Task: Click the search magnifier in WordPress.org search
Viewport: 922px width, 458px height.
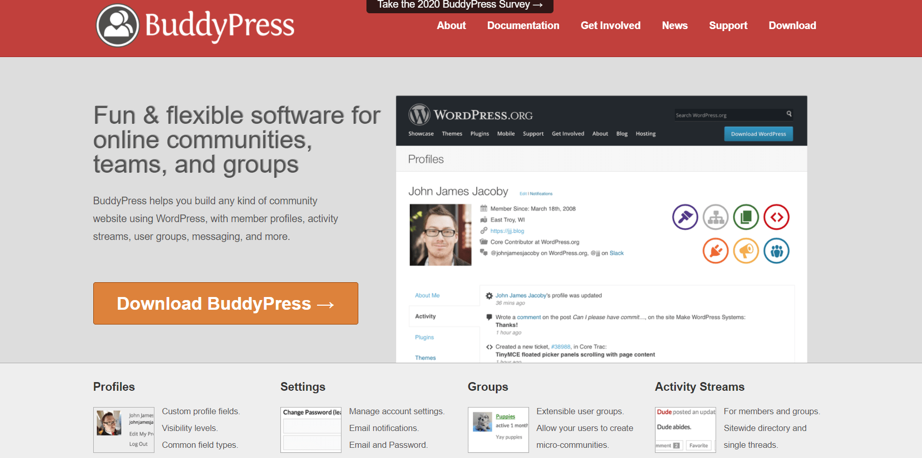Action: (x=789, y=114)
